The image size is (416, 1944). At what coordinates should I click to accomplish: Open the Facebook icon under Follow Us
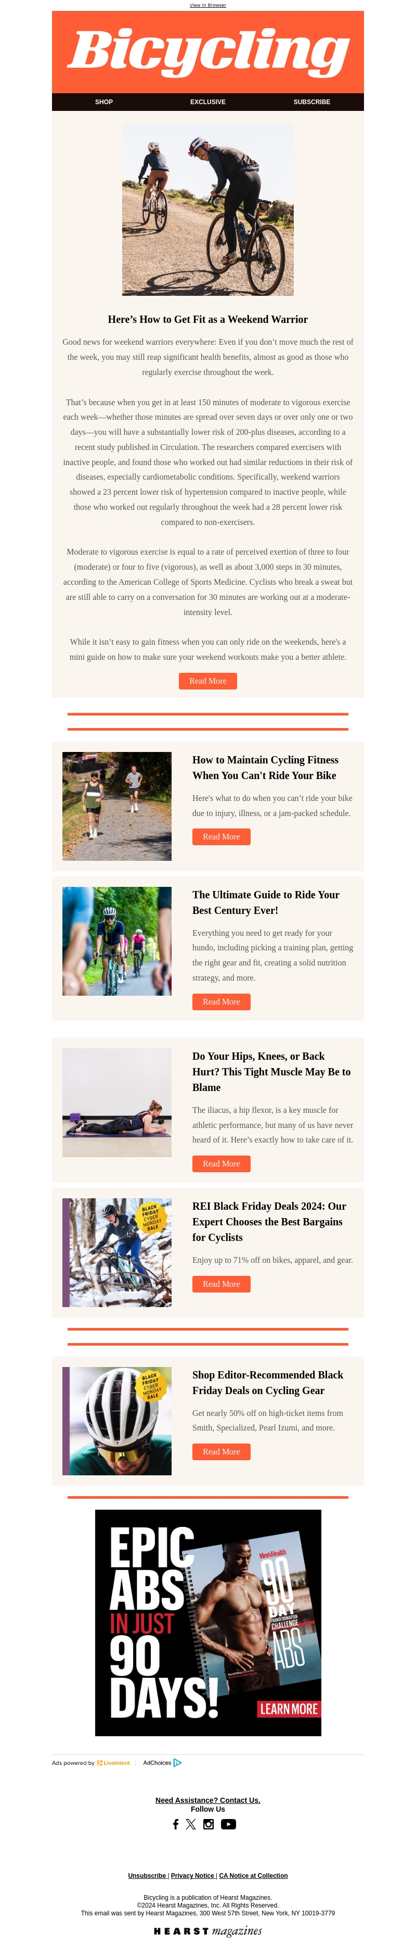coord(176,1824)
